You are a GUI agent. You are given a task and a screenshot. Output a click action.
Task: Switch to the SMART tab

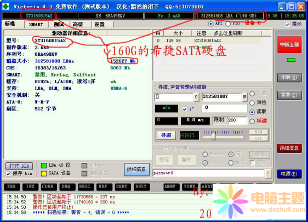pyautogui.click(x=36, y=25)
